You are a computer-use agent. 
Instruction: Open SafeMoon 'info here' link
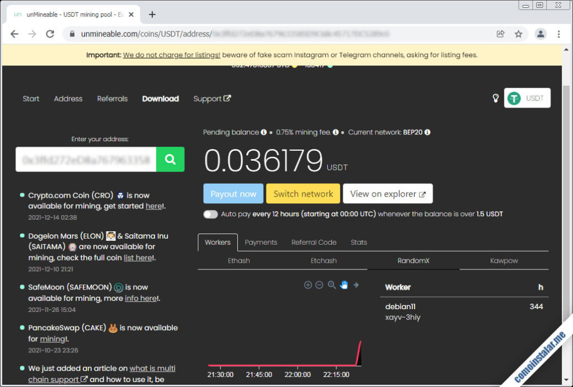pyautogui.click(x=140, y=298)
